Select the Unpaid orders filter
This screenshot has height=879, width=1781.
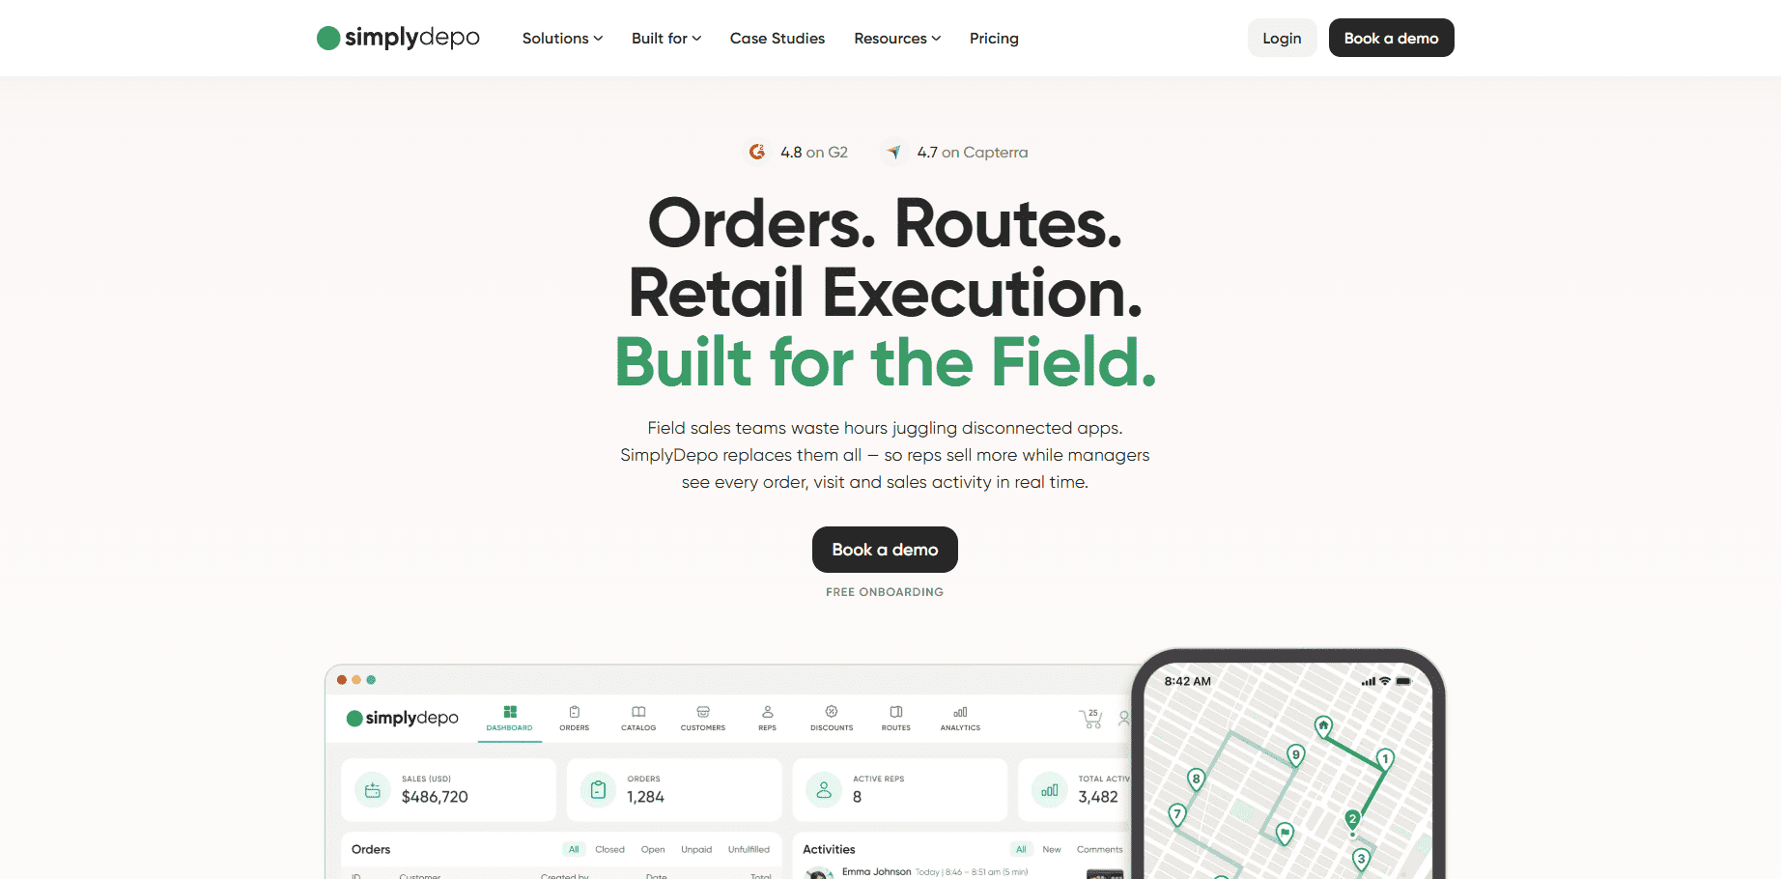click(696, 850)
